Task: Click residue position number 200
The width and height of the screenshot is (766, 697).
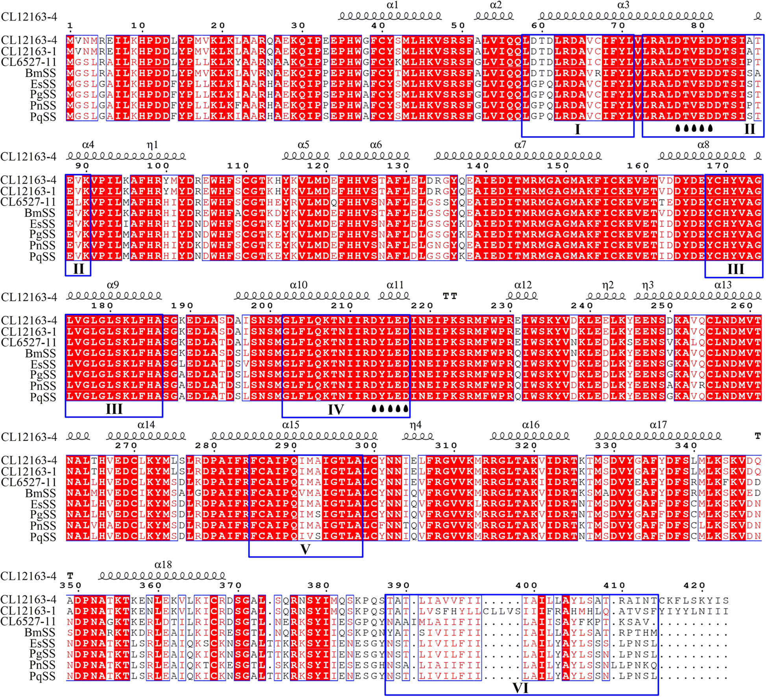Action: [263, 306]
